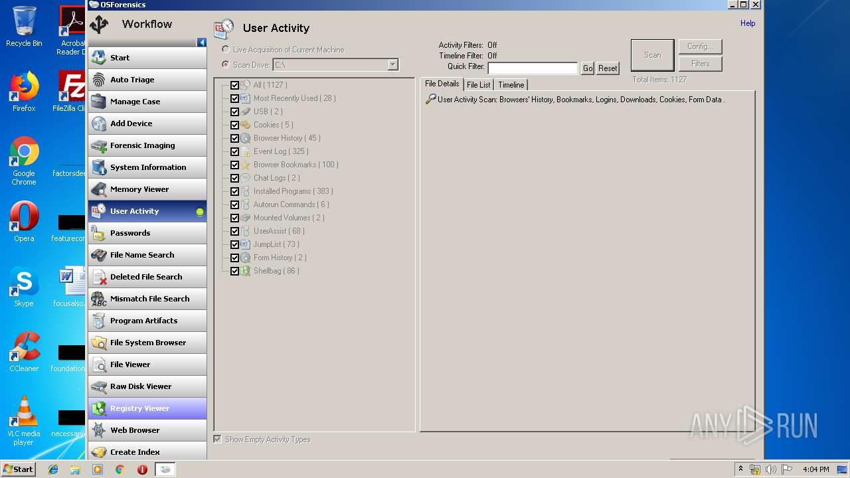Image resolution: width=850 pixels, height=478 pixels.
Task: Click the User Activity clock header icon
Action: pyautogui.click(x=224, y=29)
